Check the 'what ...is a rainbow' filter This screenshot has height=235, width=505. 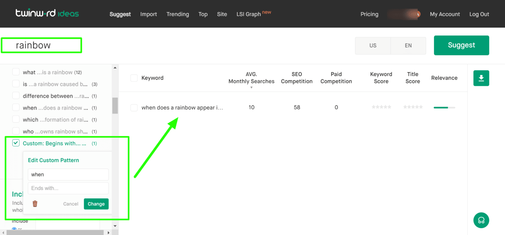[x=15, y=71]
